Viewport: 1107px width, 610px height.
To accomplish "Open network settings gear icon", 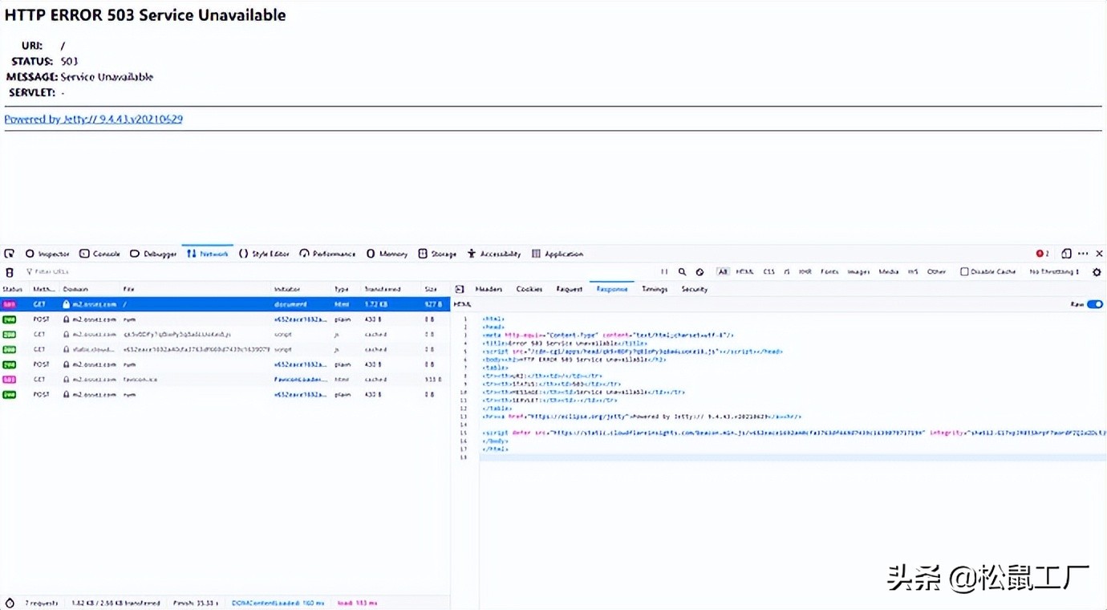I will [x=1097, y=272].
